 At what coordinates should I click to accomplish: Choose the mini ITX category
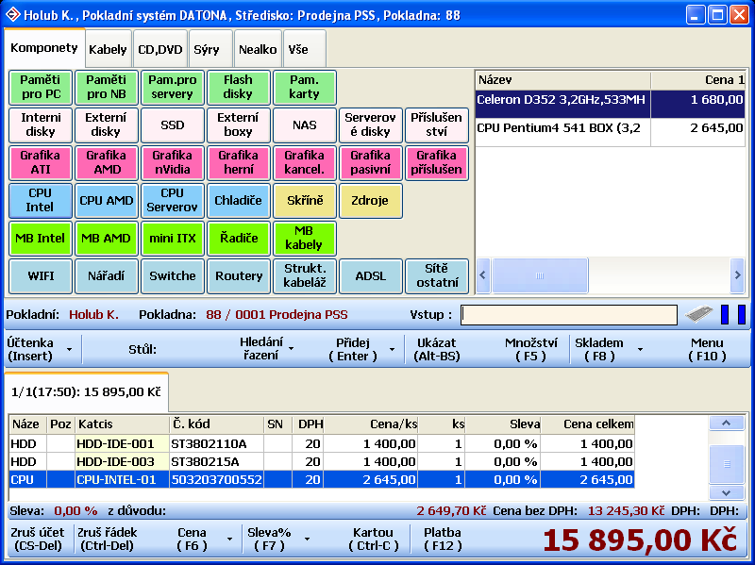[173, 239]
